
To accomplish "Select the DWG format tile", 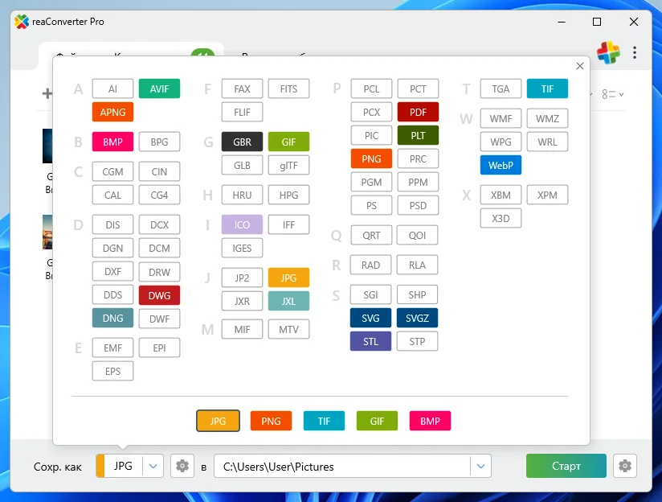I will click(x=159, y=295).
